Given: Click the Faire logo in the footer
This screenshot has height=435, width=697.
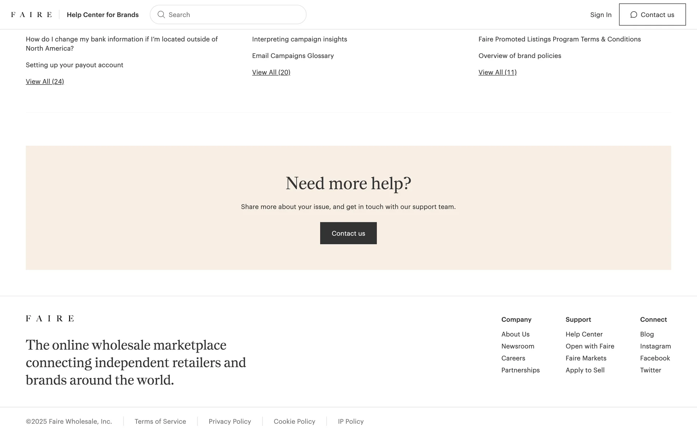Looking at the screenshot, I should [x=50, y=318].
